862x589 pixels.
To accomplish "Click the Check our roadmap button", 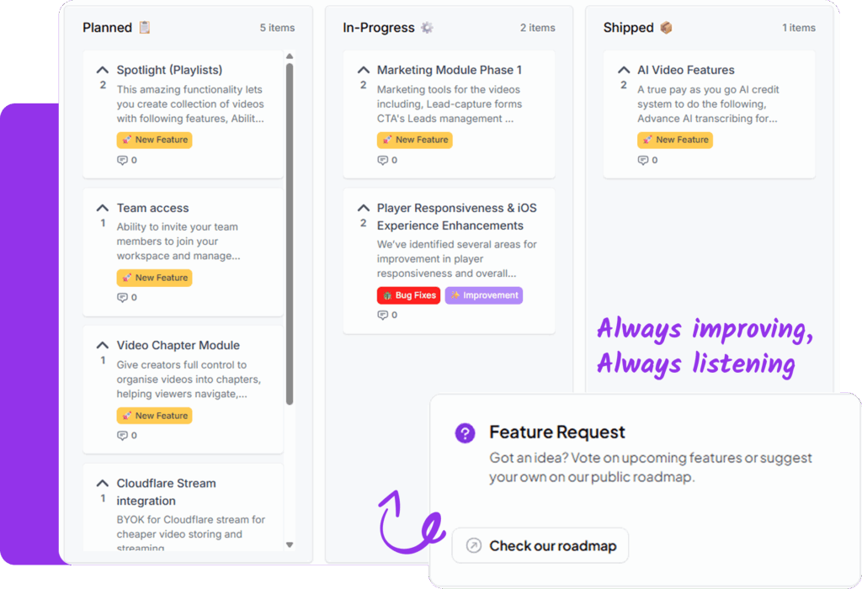I will click(x=540, y=545).
